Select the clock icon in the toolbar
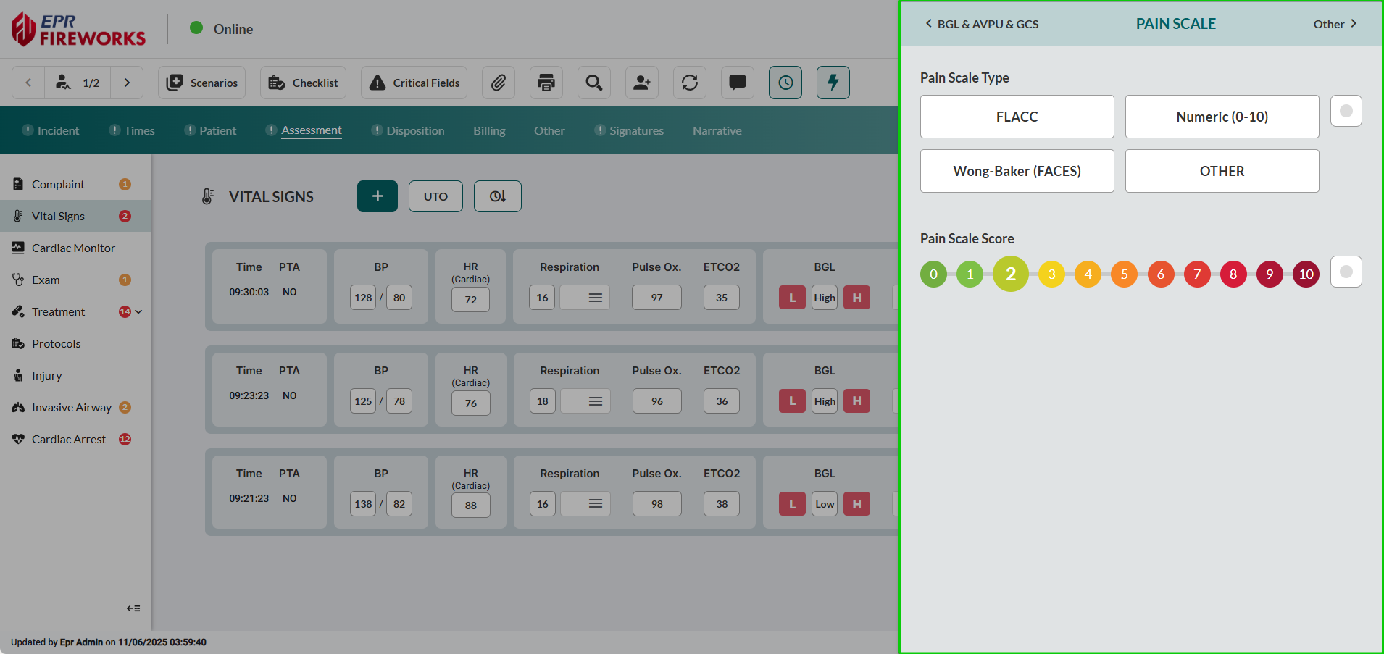This screenshot has width=1384, height=654. click(785, 83)
